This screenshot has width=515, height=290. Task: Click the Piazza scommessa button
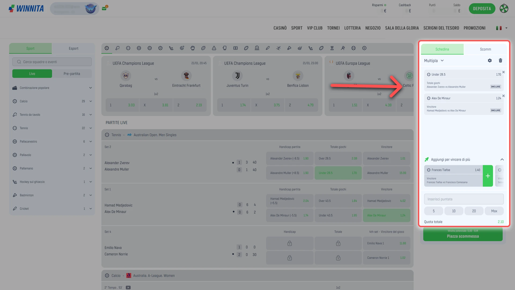[x=463, y=235]
